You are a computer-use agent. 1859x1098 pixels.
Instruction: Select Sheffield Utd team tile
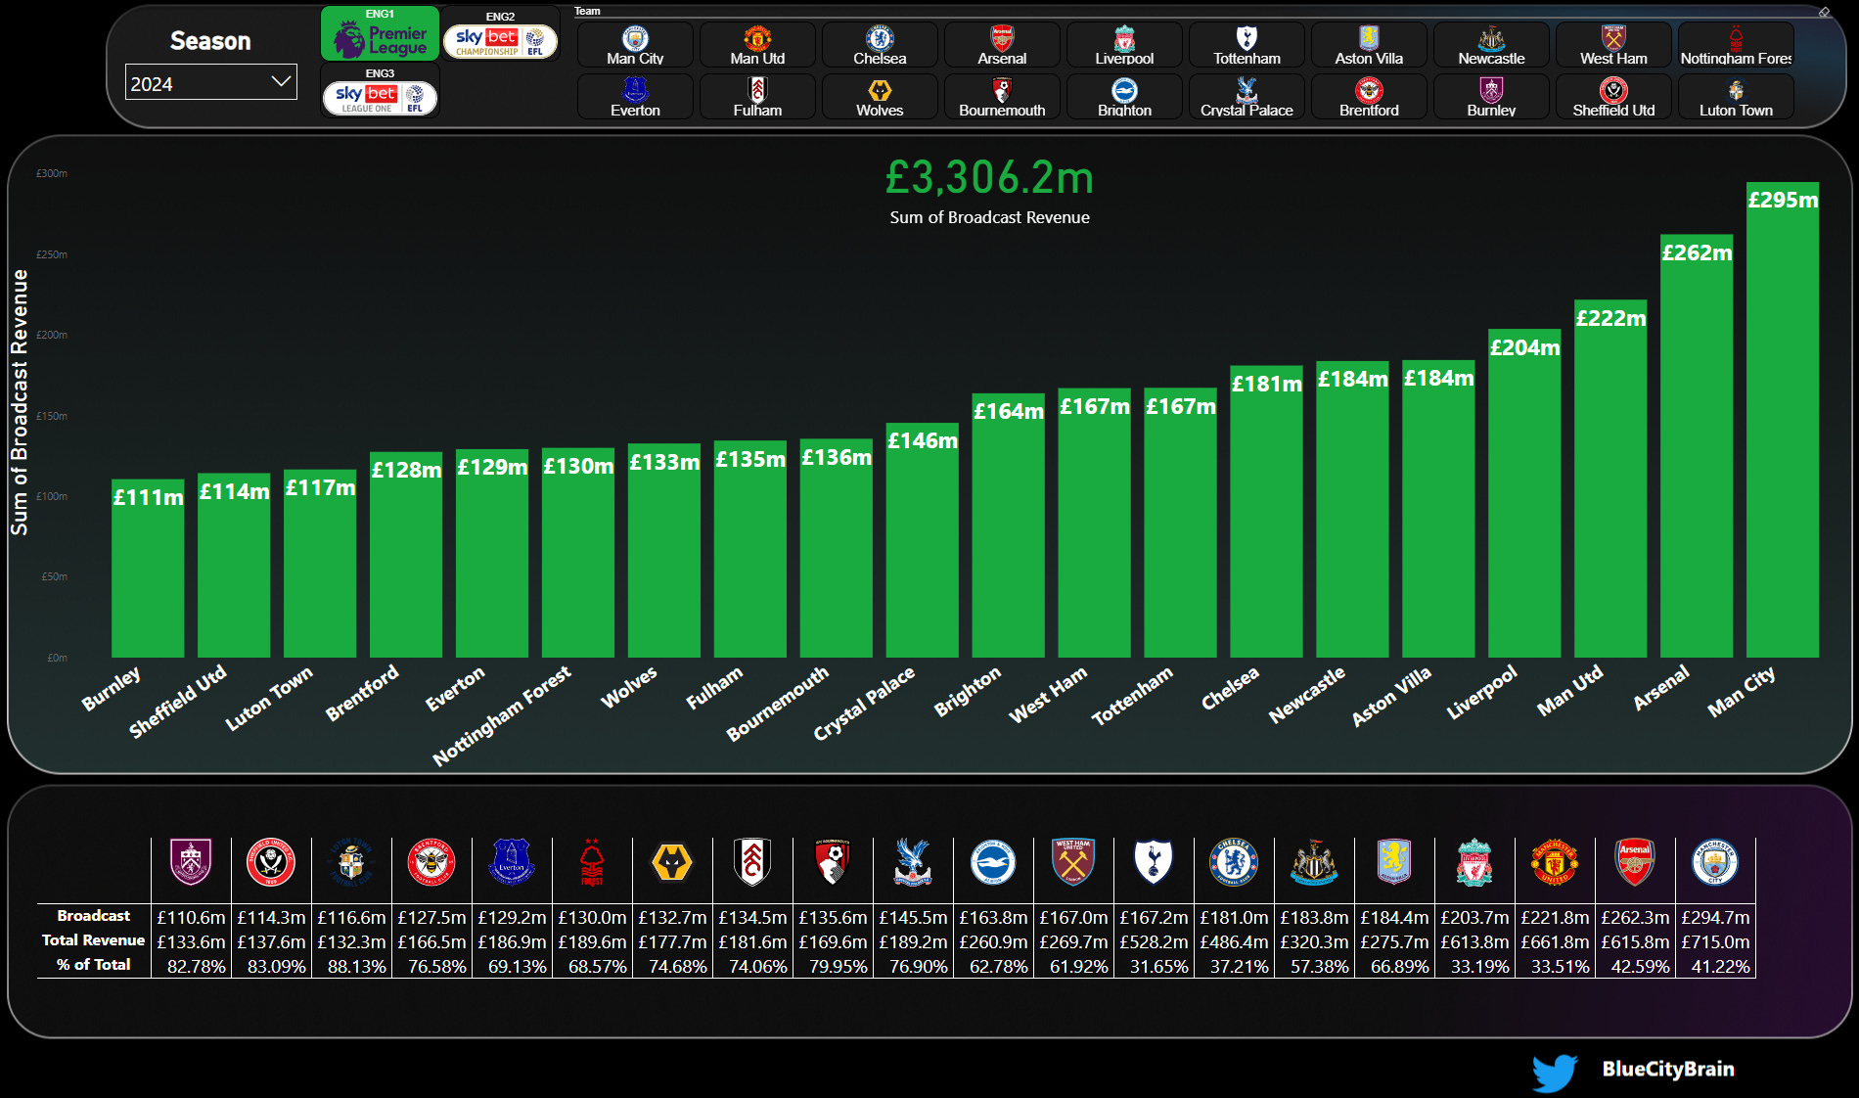[x=1613, y=97]
